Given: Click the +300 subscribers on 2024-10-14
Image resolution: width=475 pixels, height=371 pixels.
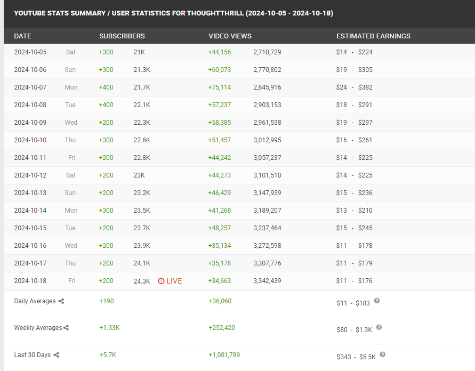Looking at the screenshot, I should (106, 210).
